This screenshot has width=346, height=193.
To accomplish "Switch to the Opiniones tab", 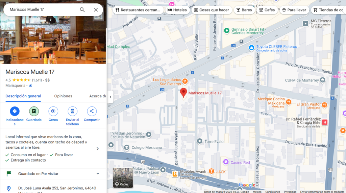I will pyautogui.click(x=63, y=96).
